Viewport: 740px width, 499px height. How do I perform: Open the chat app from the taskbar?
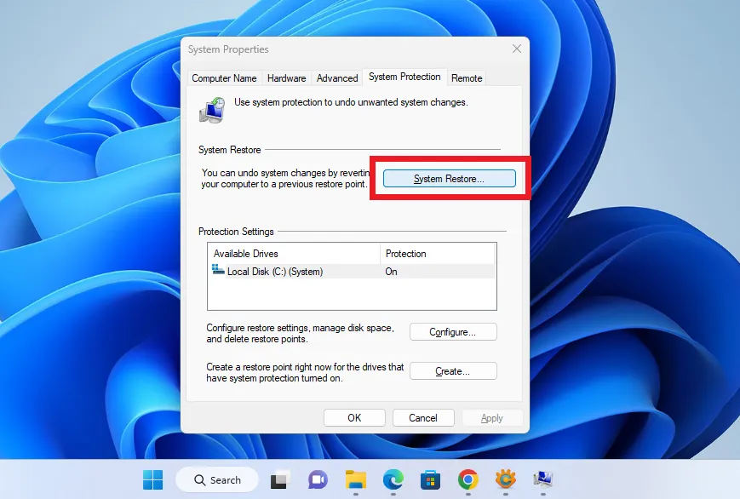(318, 479)
